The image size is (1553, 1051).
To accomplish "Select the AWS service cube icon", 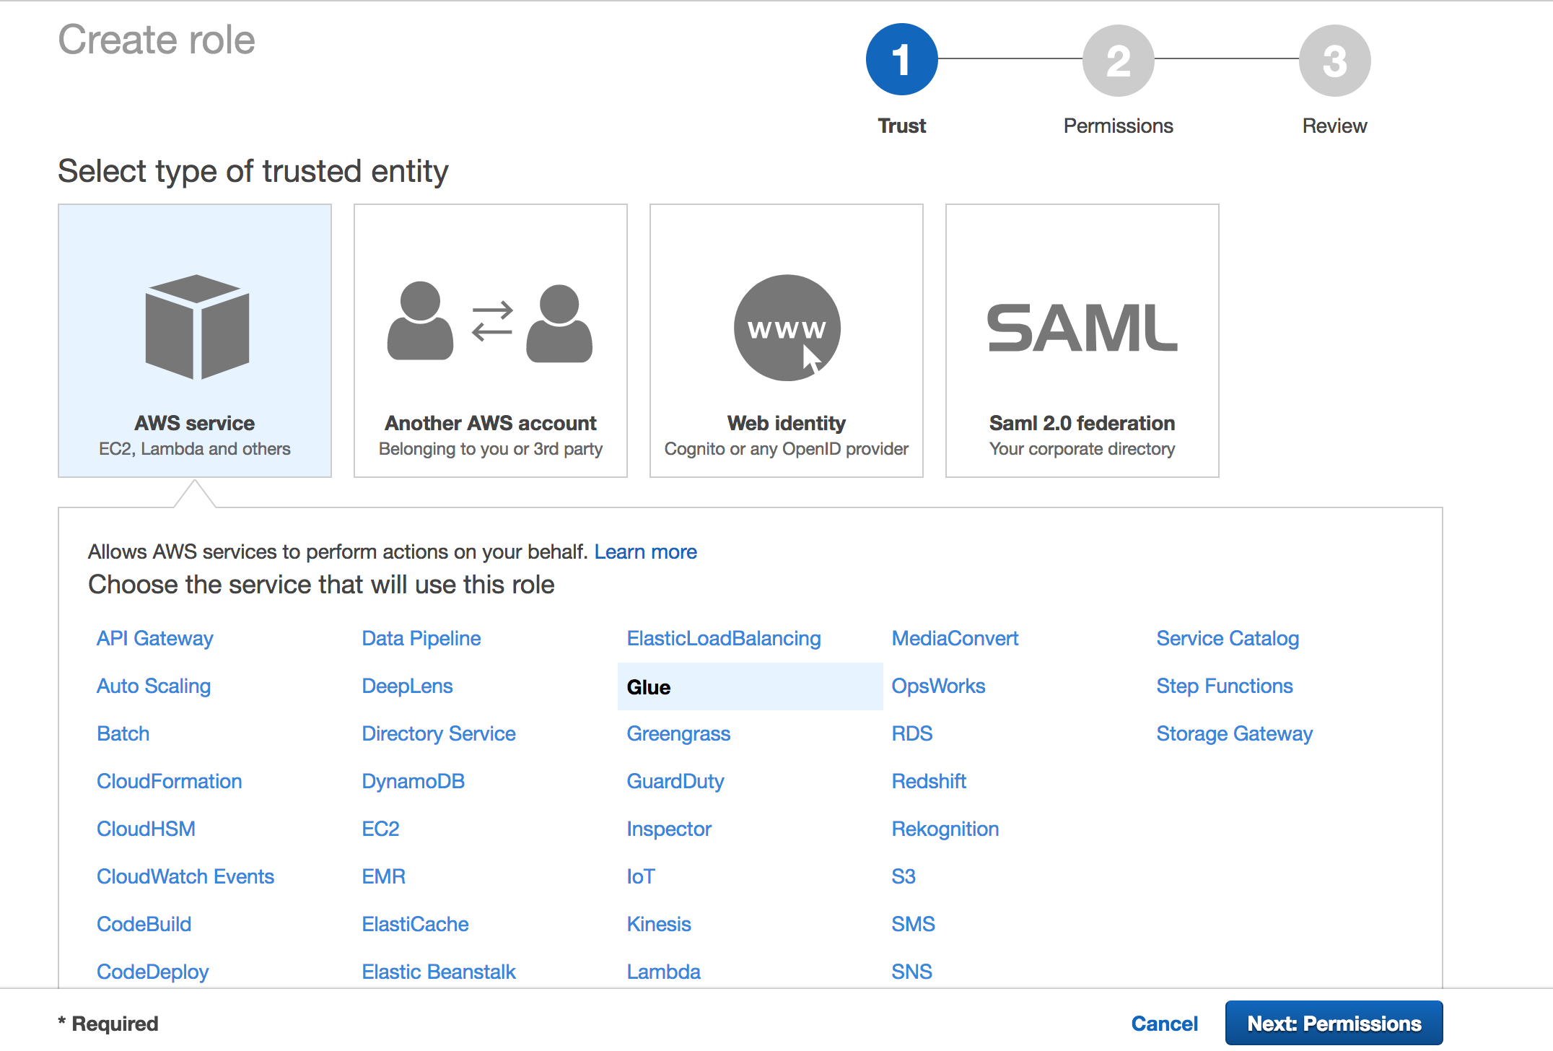I will coord(196,327).
